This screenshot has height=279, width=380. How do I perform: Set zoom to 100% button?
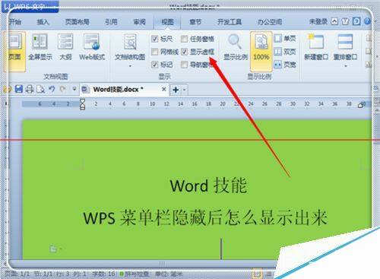(261, 52)
